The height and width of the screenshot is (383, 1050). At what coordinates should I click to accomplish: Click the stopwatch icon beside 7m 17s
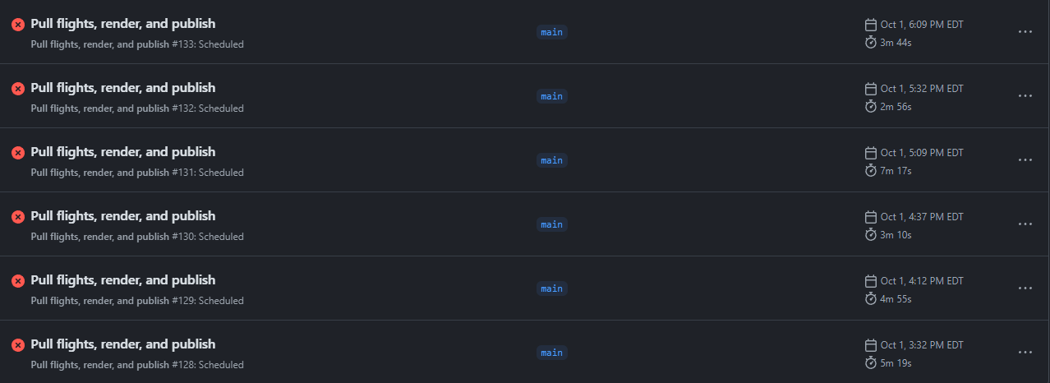coord(871,170)
